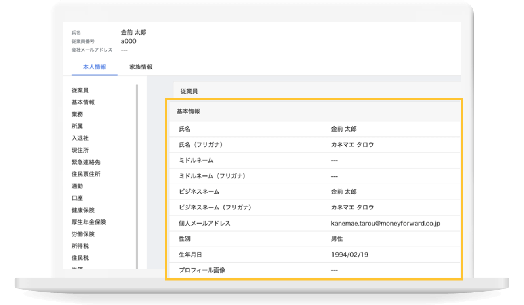This screenshot has width=524, height=305.
Task: Click the 従業員 section header
Action: pyautogui.click(x=317, y=91)
